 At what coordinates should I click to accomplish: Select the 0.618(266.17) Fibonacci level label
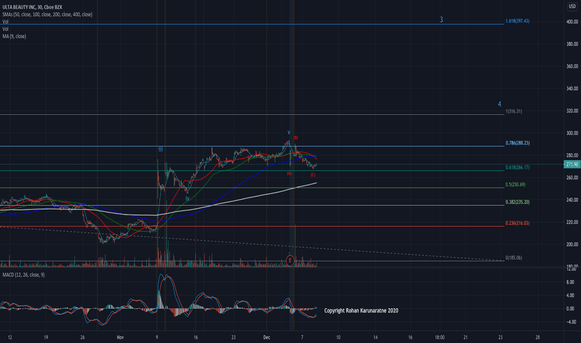(x=517, y=168)
